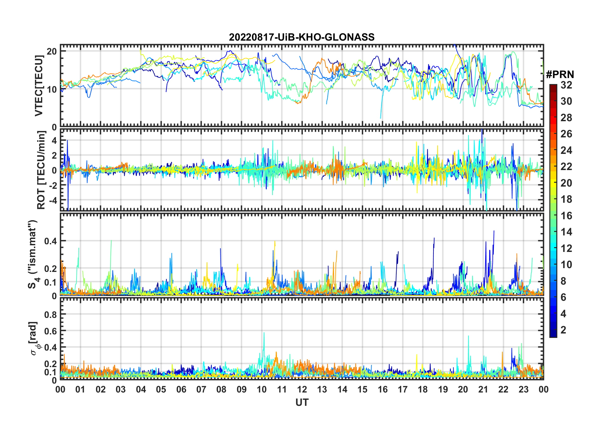Click colorbar tick label 2
604x422 pixels.
click(564, 330)
